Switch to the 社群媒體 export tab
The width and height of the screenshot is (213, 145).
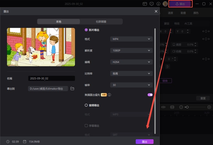101,22
